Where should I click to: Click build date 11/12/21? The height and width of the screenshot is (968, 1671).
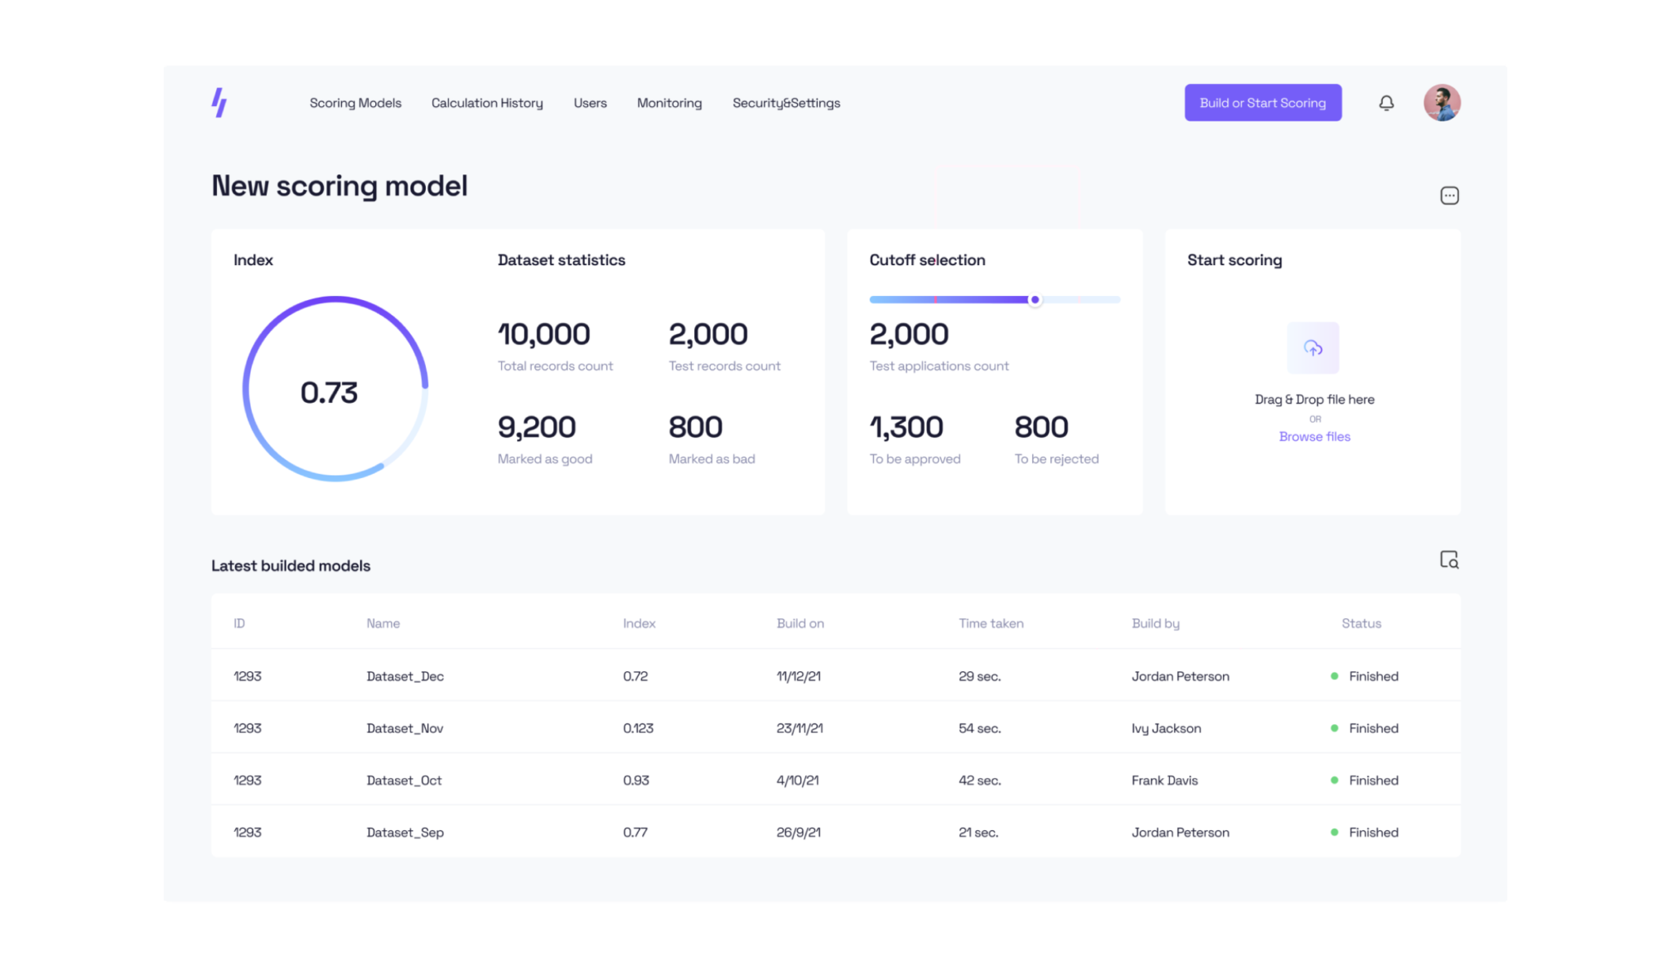pyautogui.click(x=798, y=676)
